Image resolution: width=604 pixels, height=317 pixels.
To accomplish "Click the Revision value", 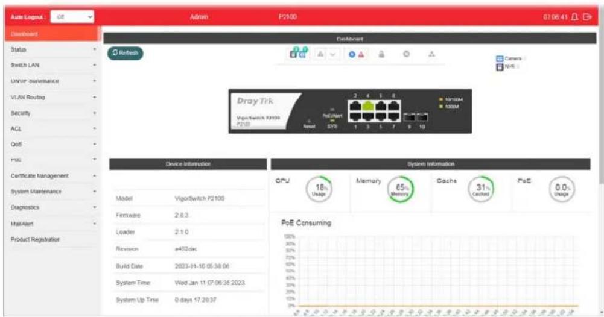I will [x=186, y=249].
